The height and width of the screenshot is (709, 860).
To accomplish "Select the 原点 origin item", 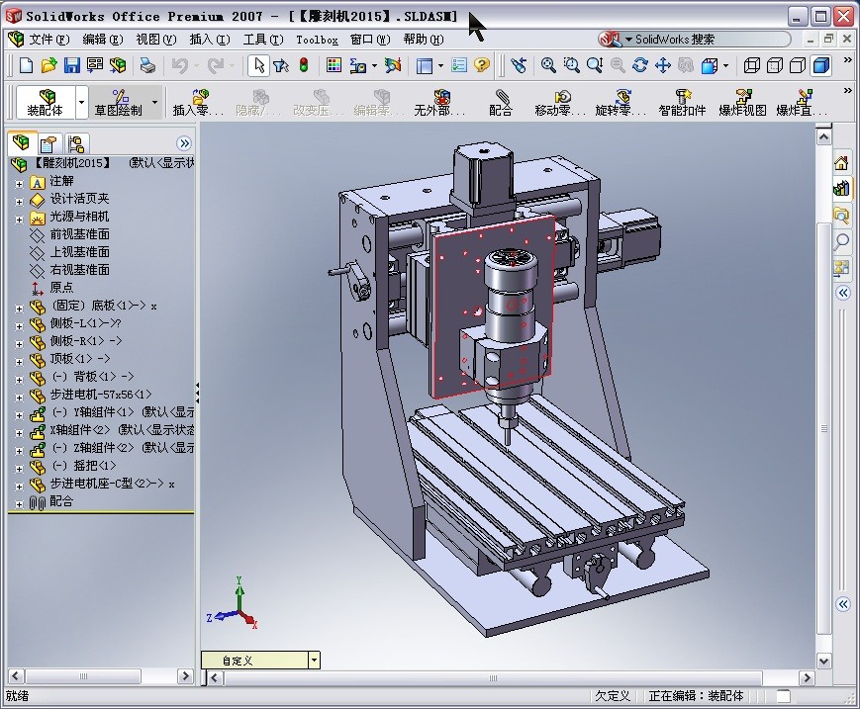I will click(61, 287).
